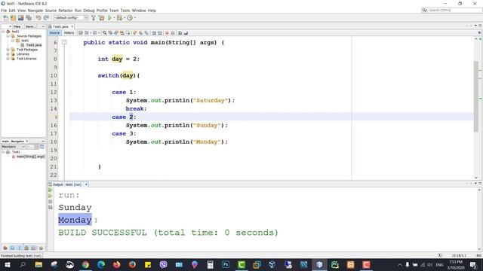Click the Output settings icon below Stop
This screenshot has height=271, width=483.
[x=51, y=208]
